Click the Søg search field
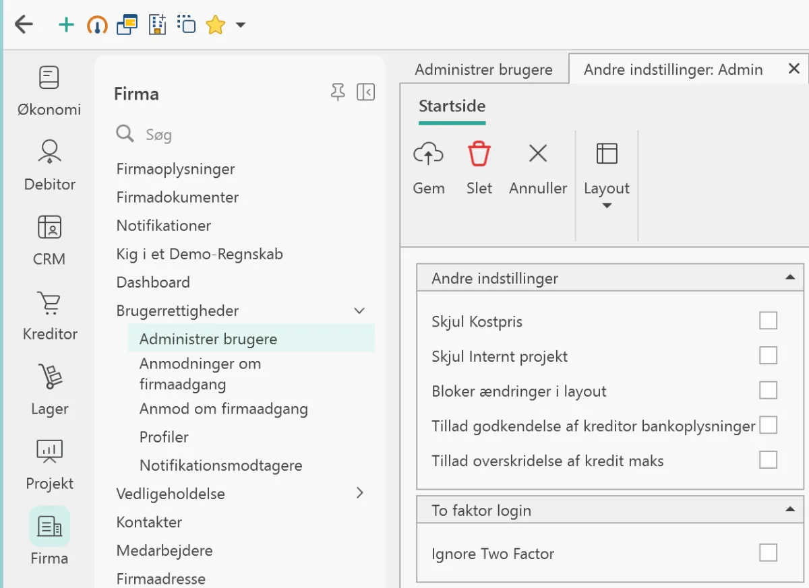 (x=243, y=135)
